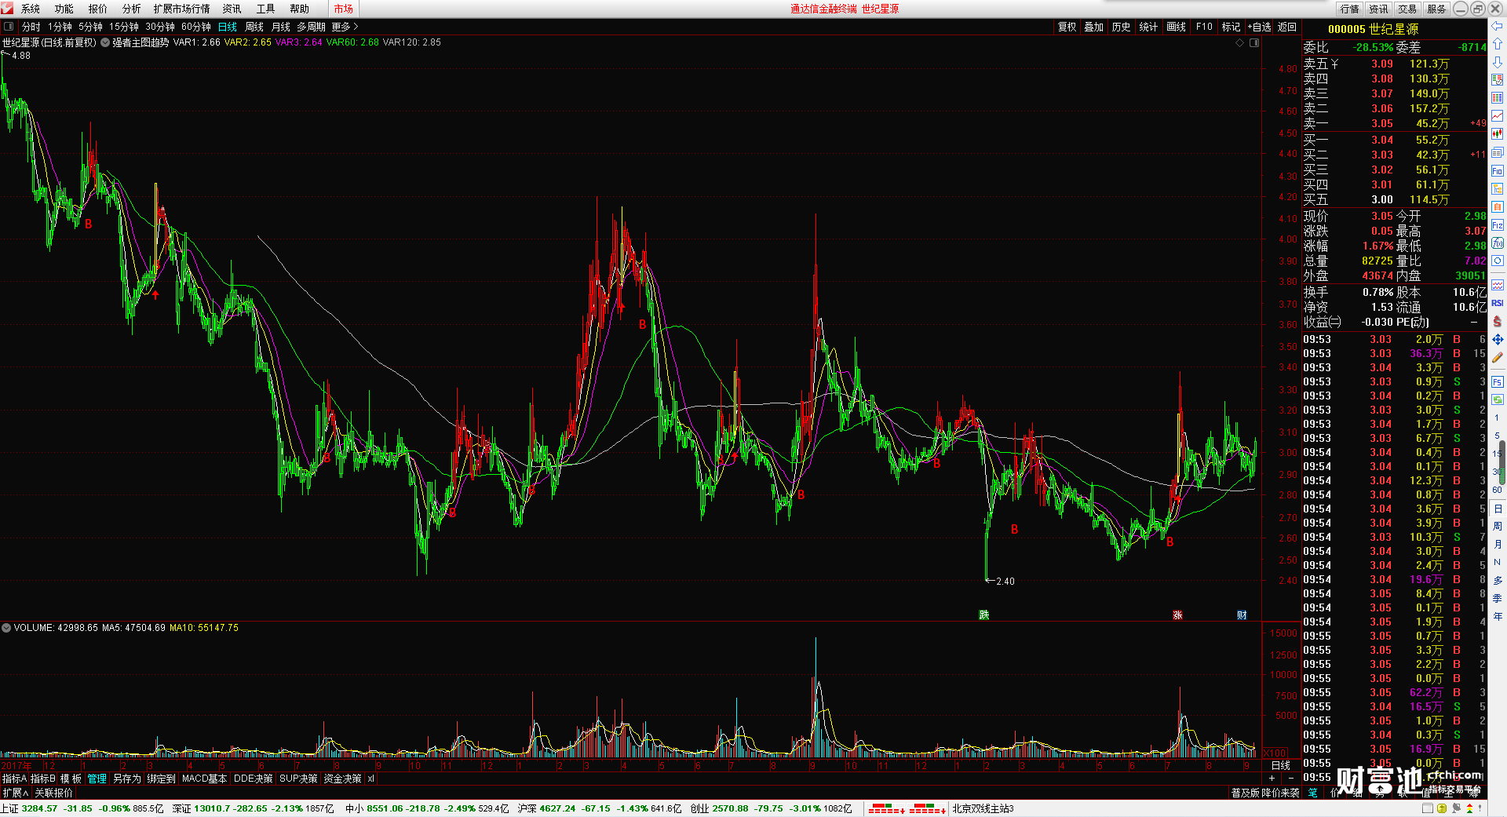Click the back arrow icon in right sidebar
The image size is (1507, 817).
1497,27
